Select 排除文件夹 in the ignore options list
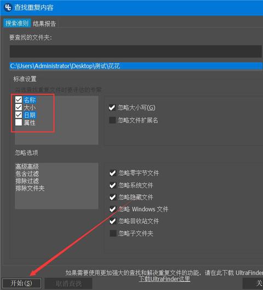Viewport: 263px width, 290px height. (30, 188)
